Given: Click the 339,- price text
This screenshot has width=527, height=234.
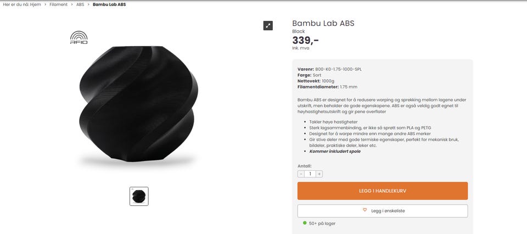Looking at the screenshot, I should coord(305,40).
